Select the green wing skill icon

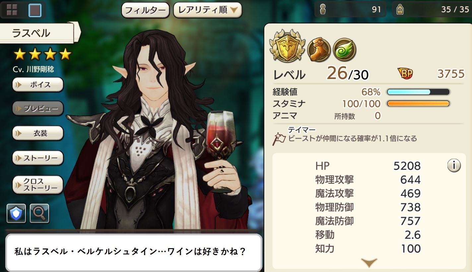pos(345,50)
